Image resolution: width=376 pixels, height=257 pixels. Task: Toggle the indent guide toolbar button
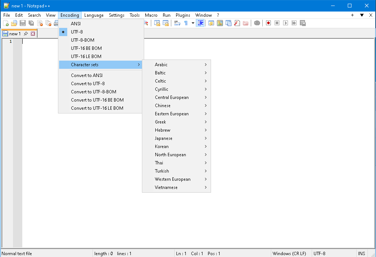(201, 23)
